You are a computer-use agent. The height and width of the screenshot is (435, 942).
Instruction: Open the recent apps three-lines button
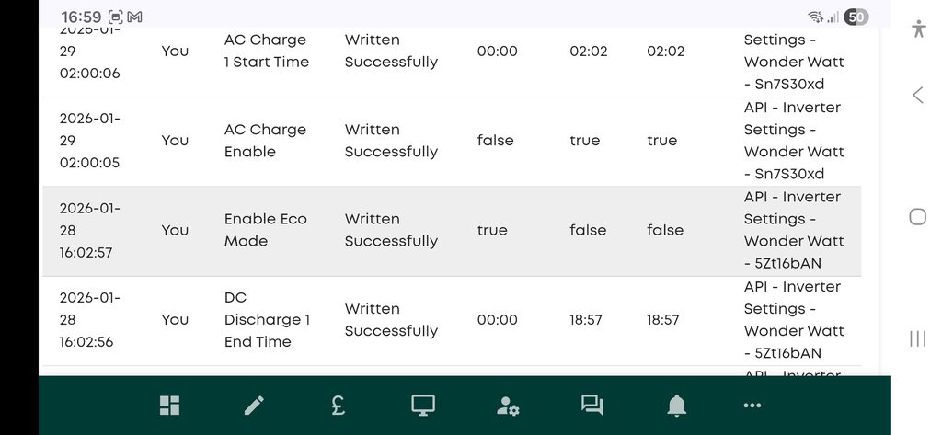tap(917, 338)
